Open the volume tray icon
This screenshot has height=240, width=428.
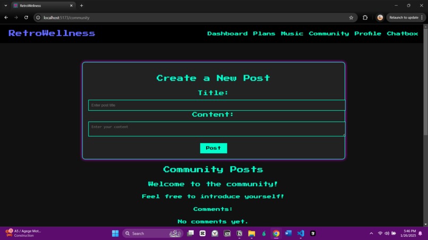click(387, 234)
